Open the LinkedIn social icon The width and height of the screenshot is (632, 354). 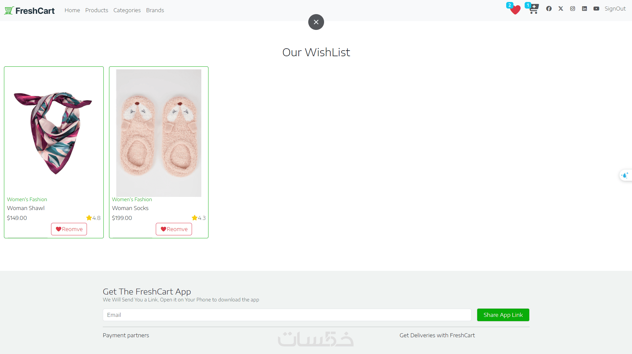point(584,9)
